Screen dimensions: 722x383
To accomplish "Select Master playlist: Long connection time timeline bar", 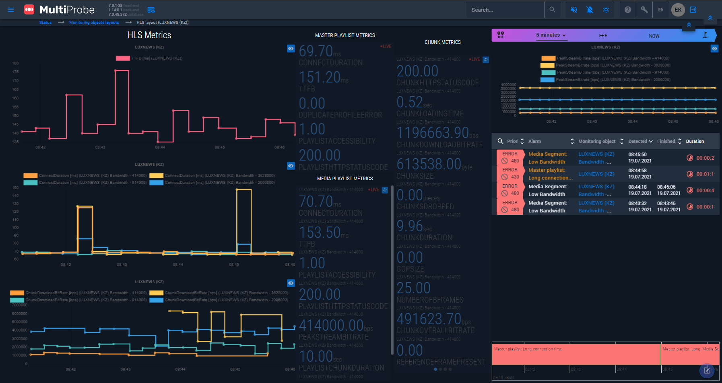I will point(576,354).
